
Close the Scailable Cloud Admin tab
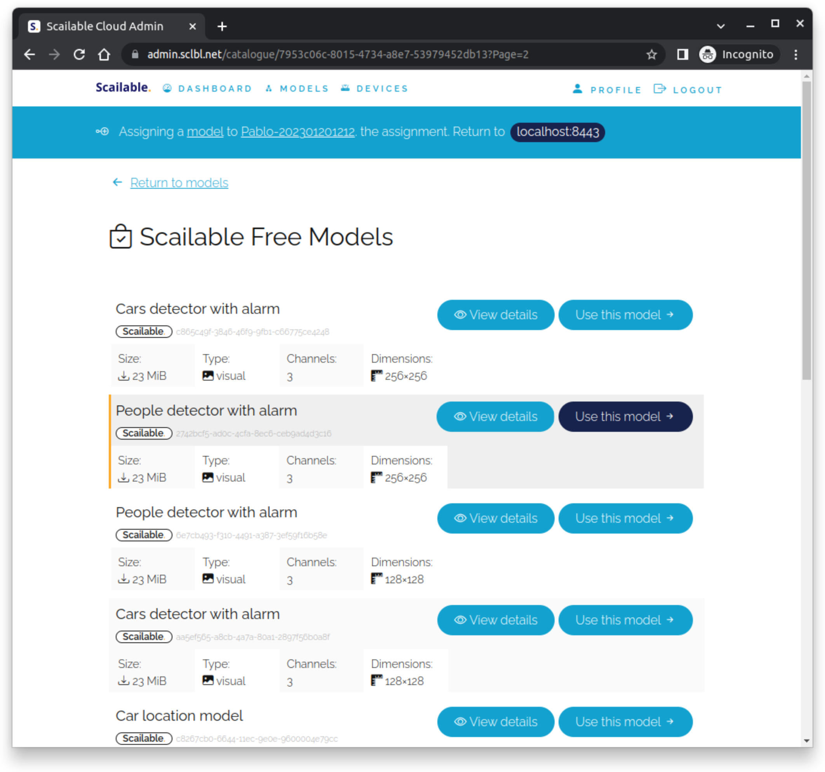coord(192,26)
